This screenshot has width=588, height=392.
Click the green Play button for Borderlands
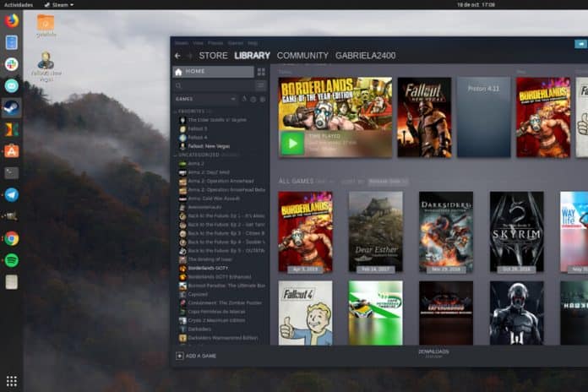(292, 143)
